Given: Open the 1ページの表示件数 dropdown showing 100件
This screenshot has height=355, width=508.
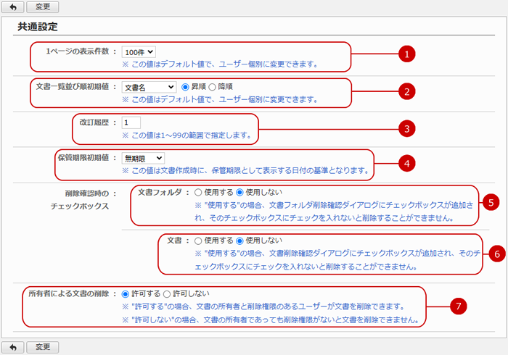Looking at the screenshot, I should pos(139,52).
